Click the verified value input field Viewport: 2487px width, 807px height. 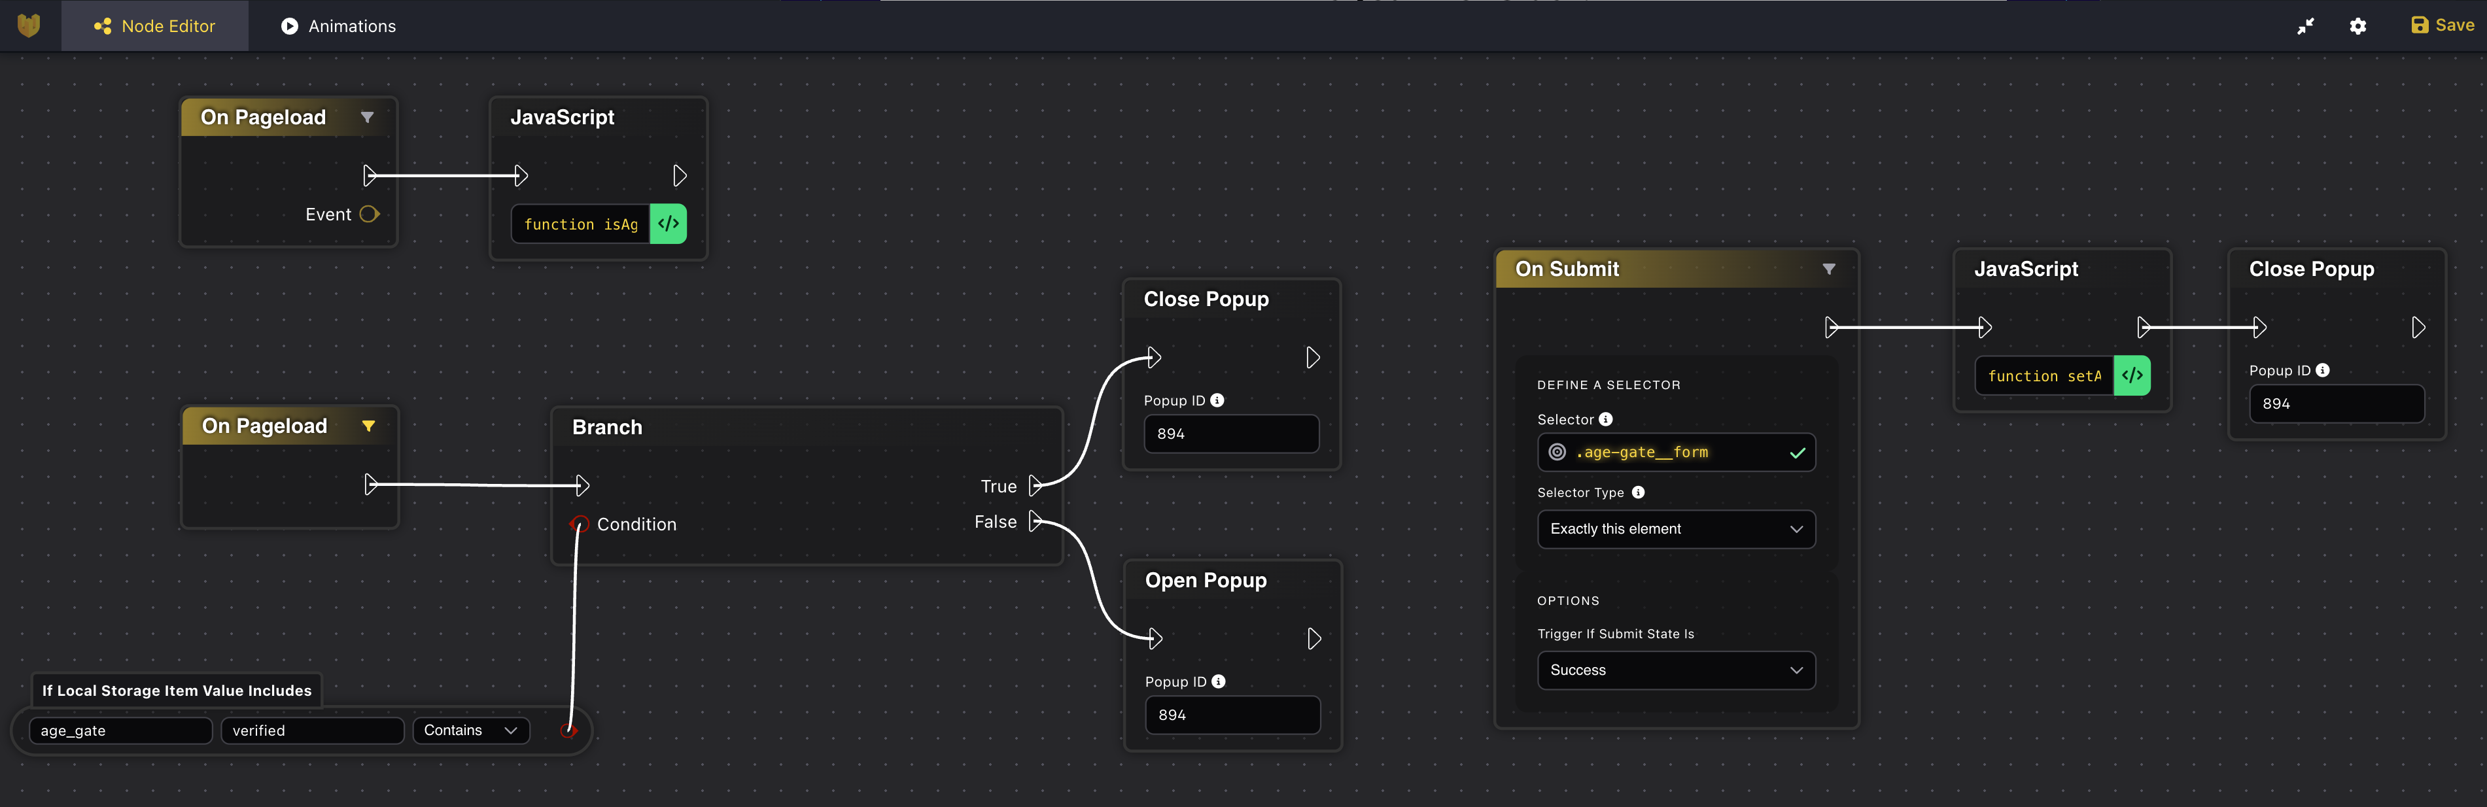click(311, 730)
